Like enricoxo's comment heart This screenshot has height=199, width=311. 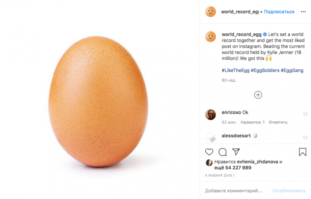click(305, 114)
